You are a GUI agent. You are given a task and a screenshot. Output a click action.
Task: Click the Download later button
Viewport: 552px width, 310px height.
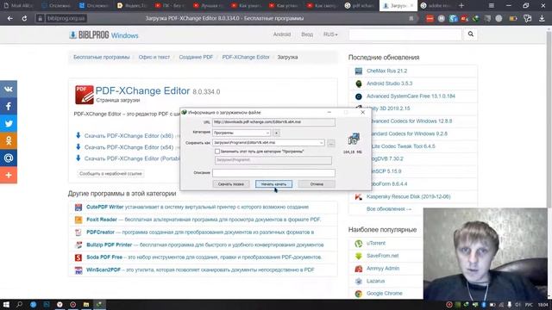pos(231,183)
